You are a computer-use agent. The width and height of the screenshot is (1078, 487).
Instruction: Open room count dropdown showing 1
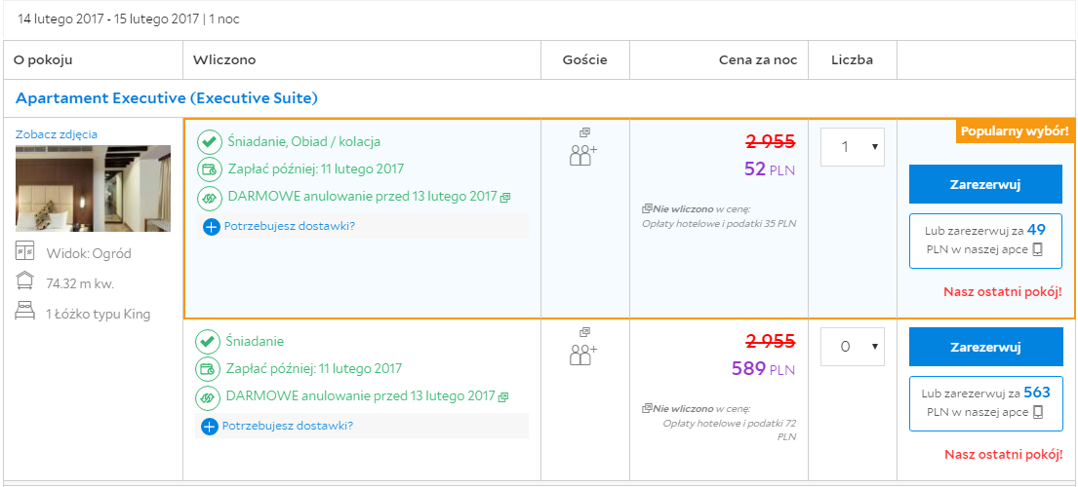[x=852, y=147]
